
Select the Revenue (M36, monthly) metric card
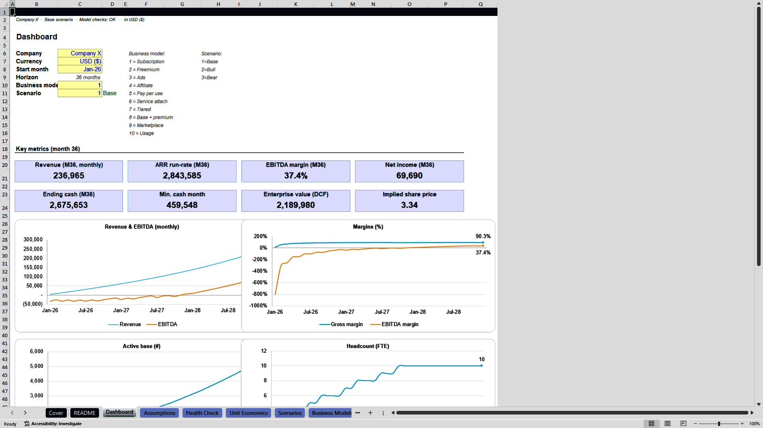(x=69, y=171)
